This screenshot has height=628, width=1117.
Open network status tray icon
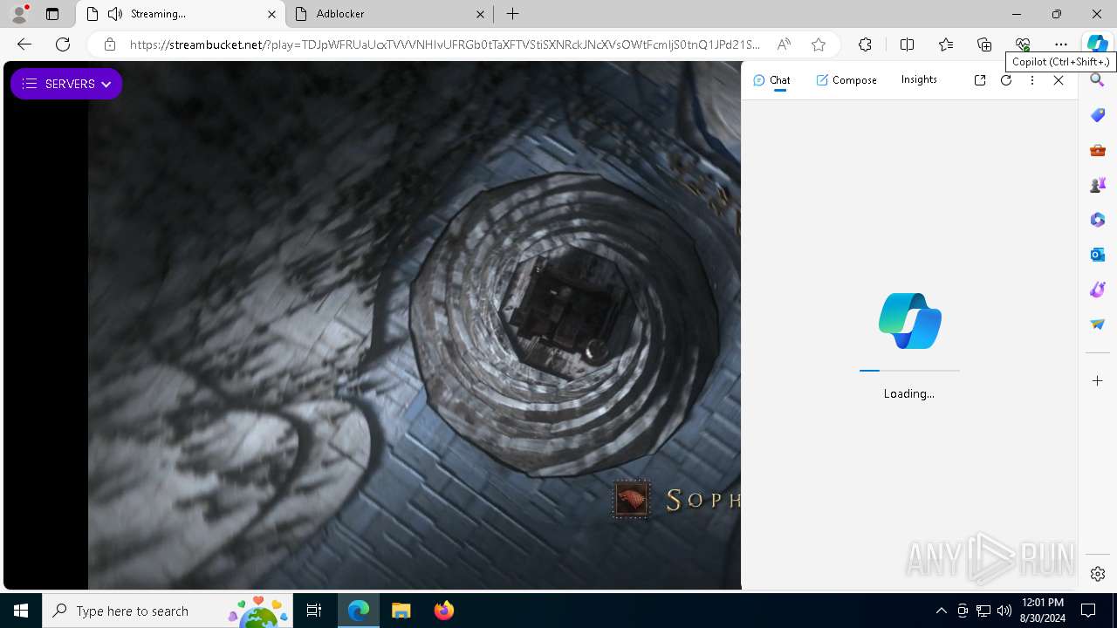pyautogui.click(x=983, y=611)
